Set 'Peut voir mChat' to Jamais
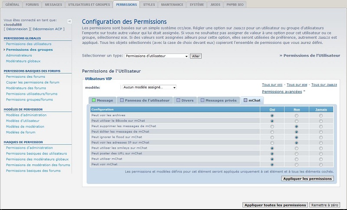Viewport: 347px width, 210px height. click(321, 164)
